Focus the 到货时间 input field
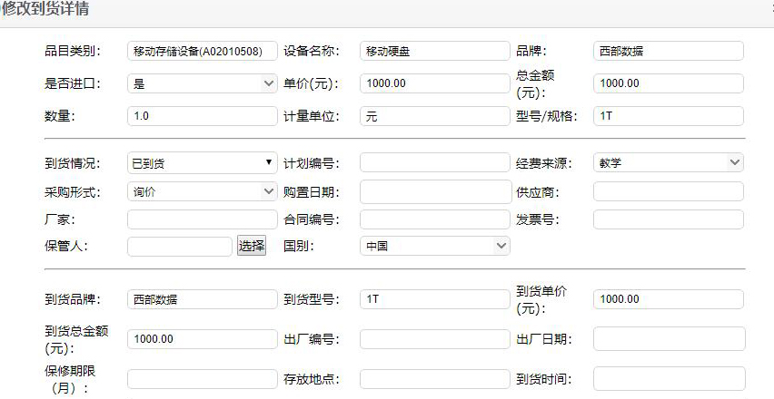This screenshot has width=774, height=399. (670, 379)
